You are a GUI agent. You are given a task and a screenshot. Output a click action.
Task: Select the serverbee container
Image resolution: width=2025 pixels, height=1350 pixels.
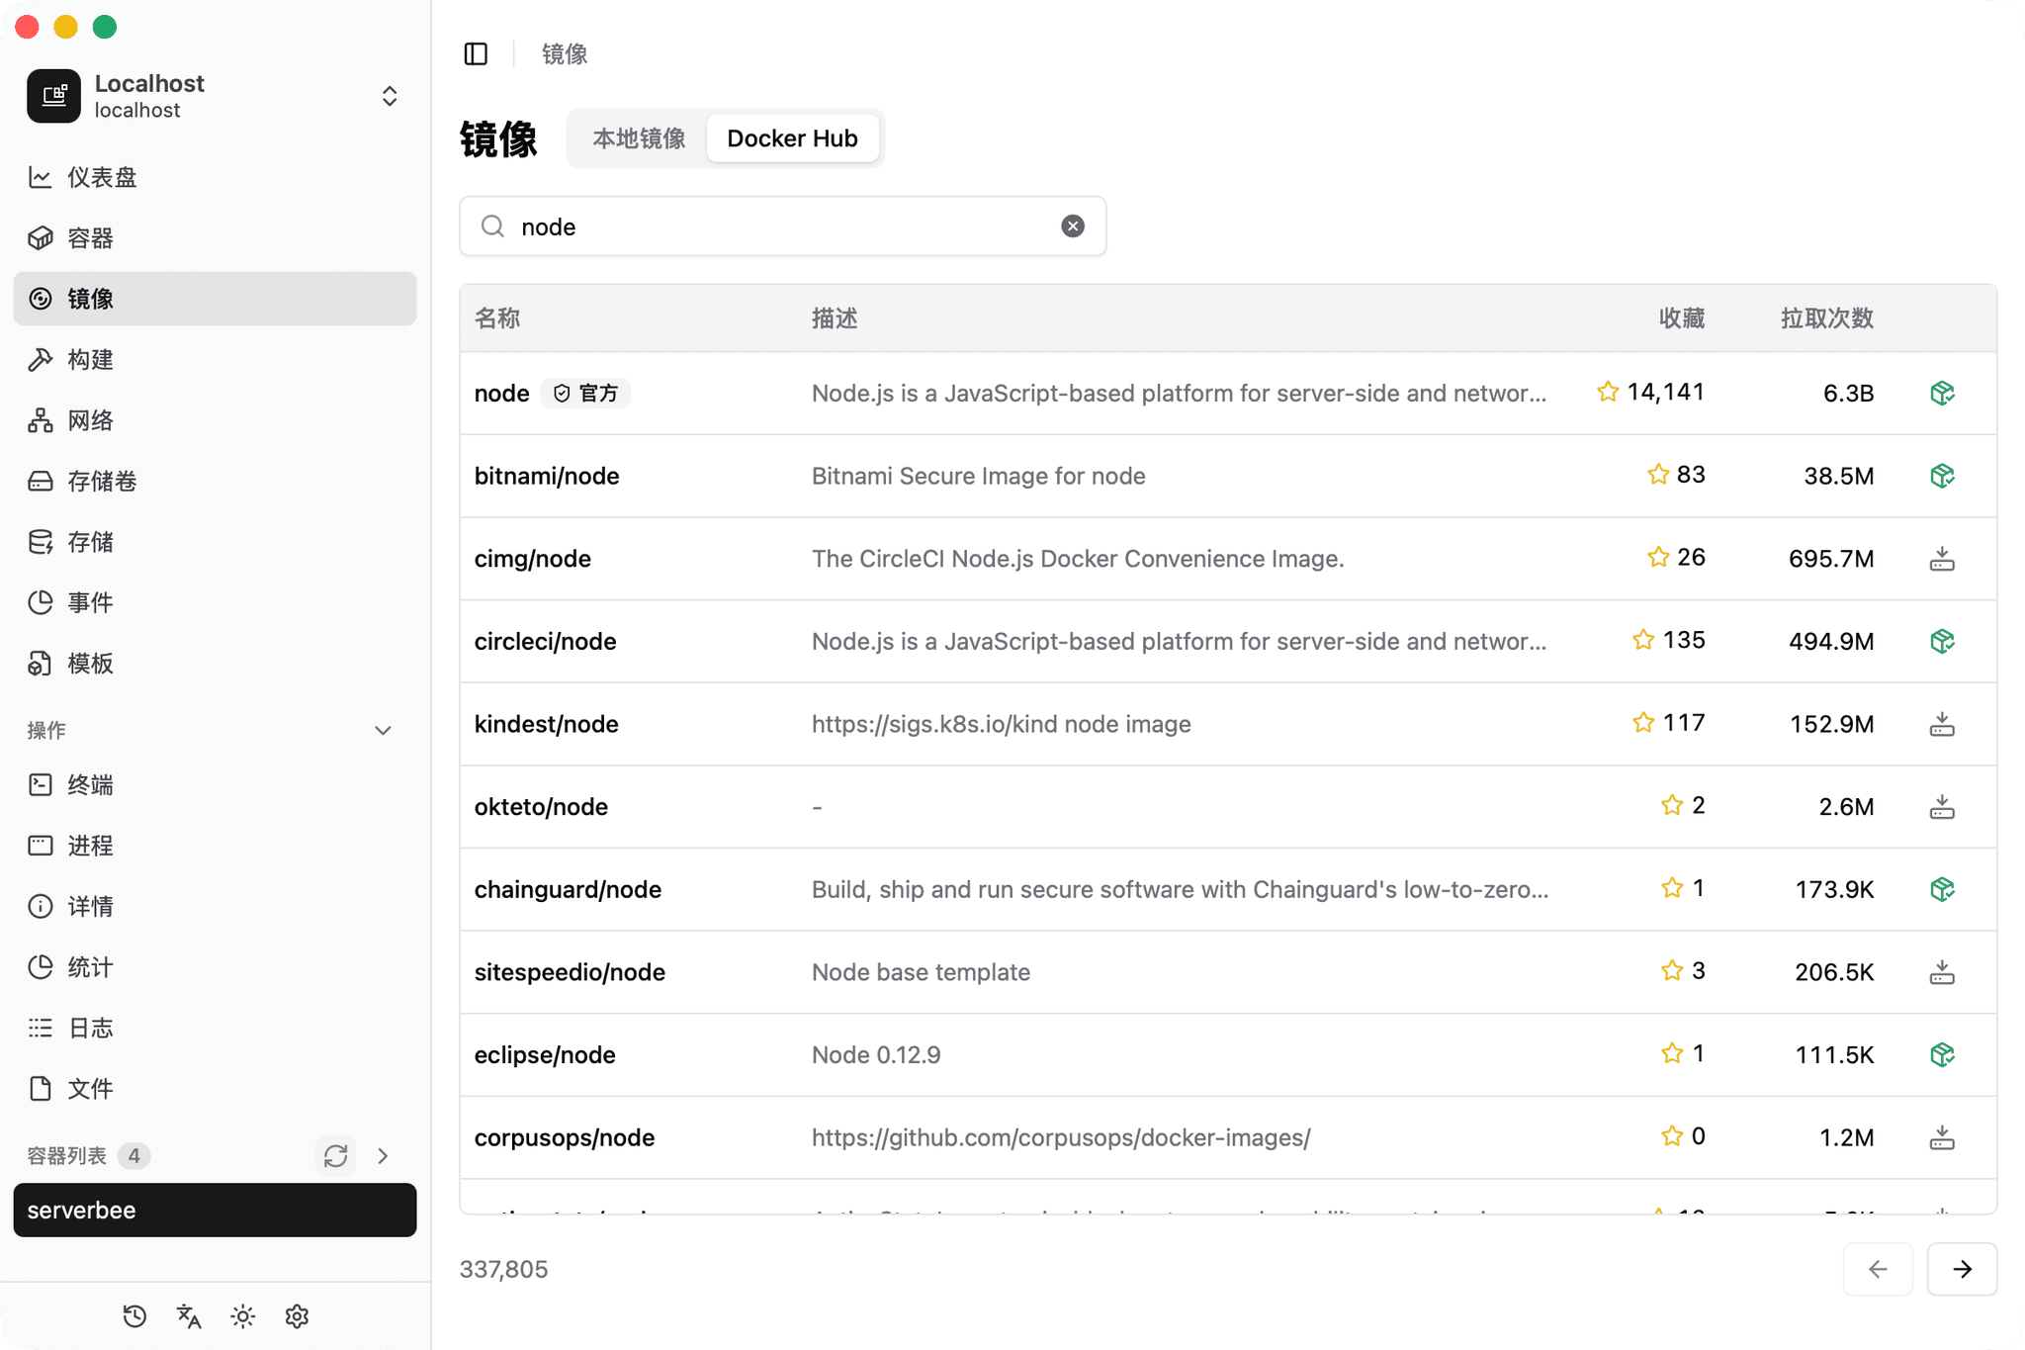(x=214, y=1210)
